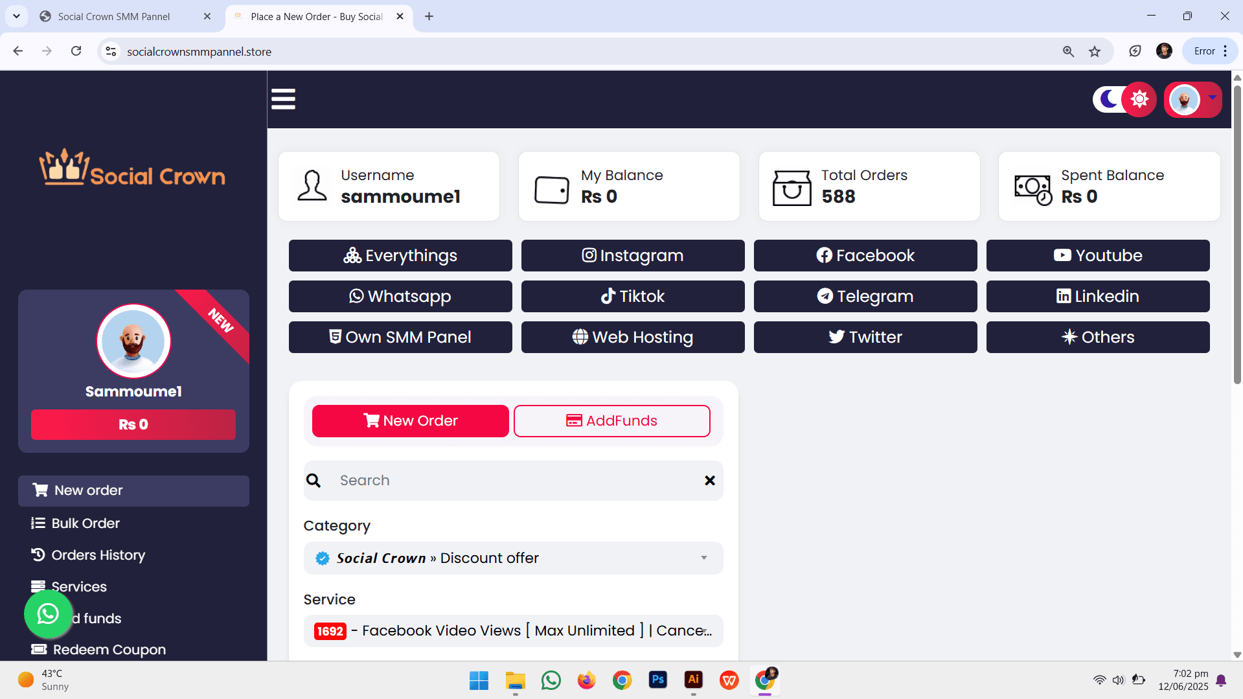Click the Username card user icon
Viewport: 1243px width, 699px height.
point(312,186)
